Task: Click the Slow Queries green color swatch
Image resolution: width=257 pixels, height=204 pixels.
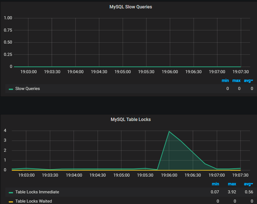Action: (x=11, y=89)
